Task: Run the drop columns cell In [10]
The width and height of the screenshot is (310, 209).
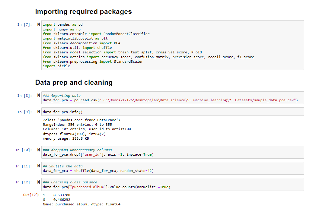Action: (38, 150)
